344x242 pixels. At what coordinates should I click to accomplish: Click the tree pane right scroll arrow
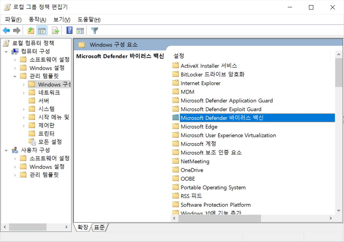pos(66,227)
